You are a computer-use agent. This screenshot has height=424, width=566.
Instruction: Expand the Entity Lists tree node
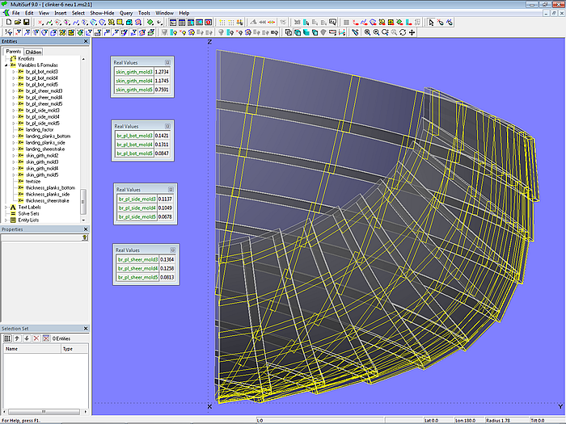[x=6, y=220]
